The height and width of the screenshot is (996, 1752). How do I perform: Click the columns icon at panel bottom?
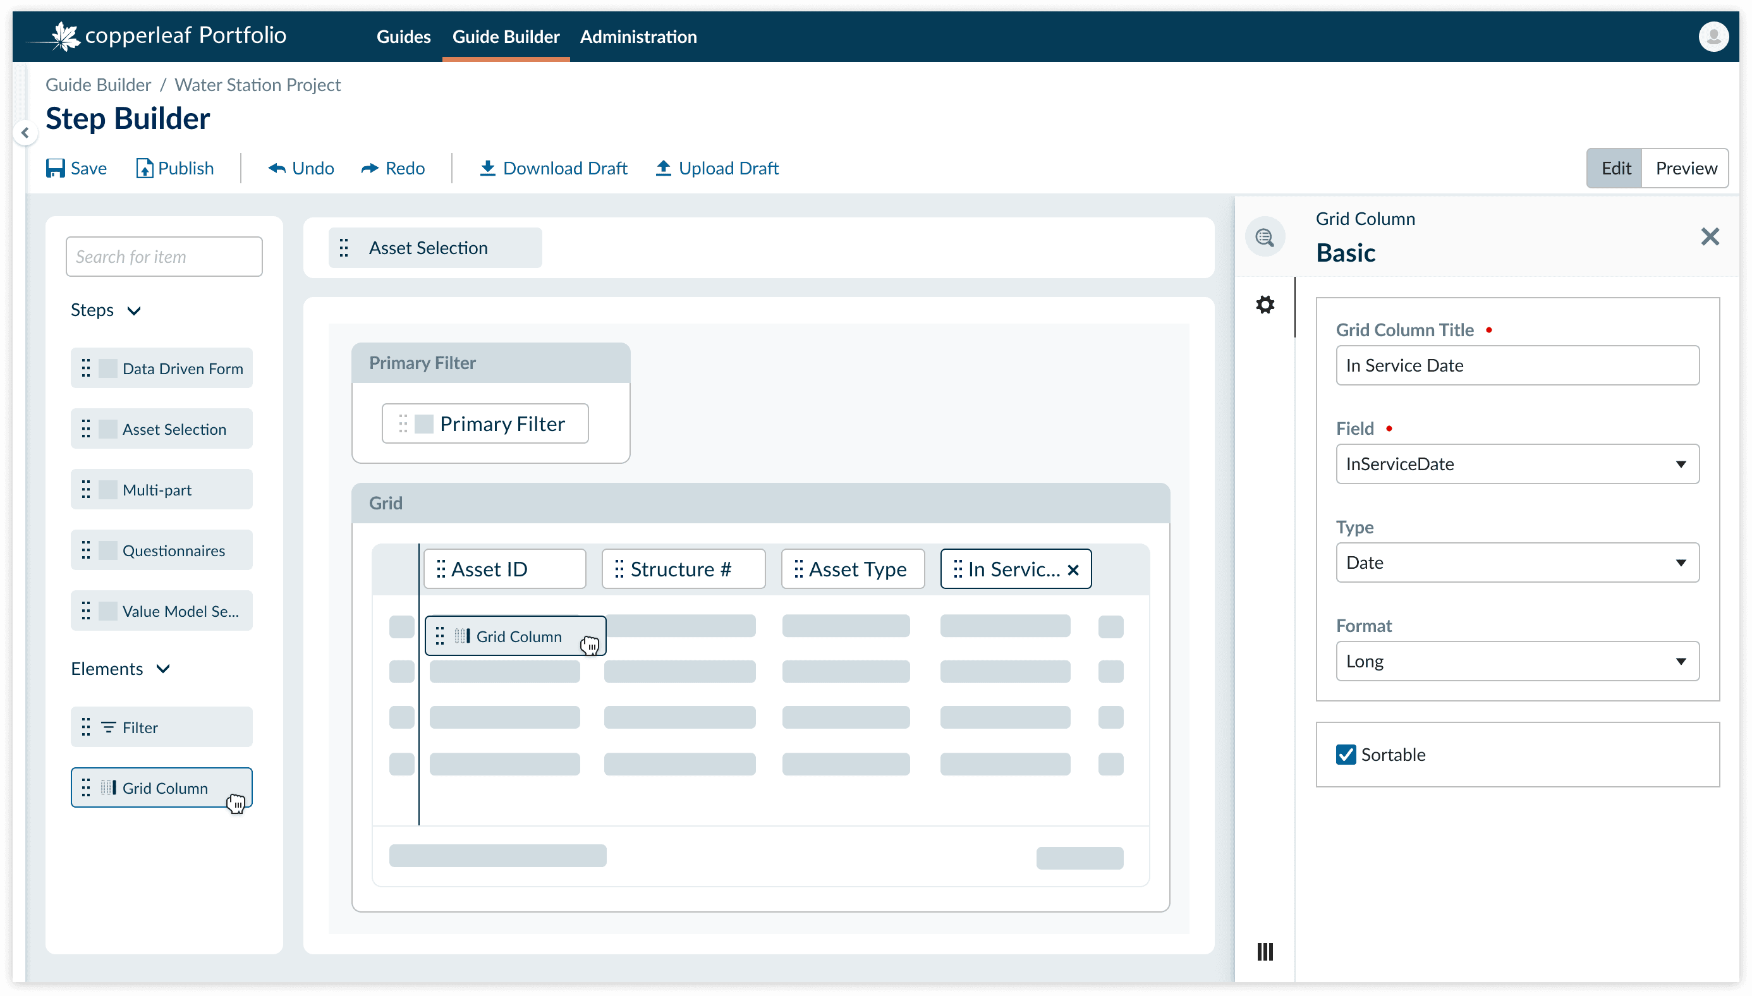tap(1265, 952)
